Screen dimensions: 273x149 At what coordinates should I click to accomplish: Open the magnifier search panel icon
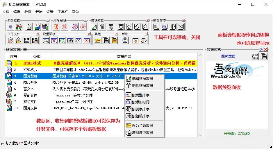[46, 40]
